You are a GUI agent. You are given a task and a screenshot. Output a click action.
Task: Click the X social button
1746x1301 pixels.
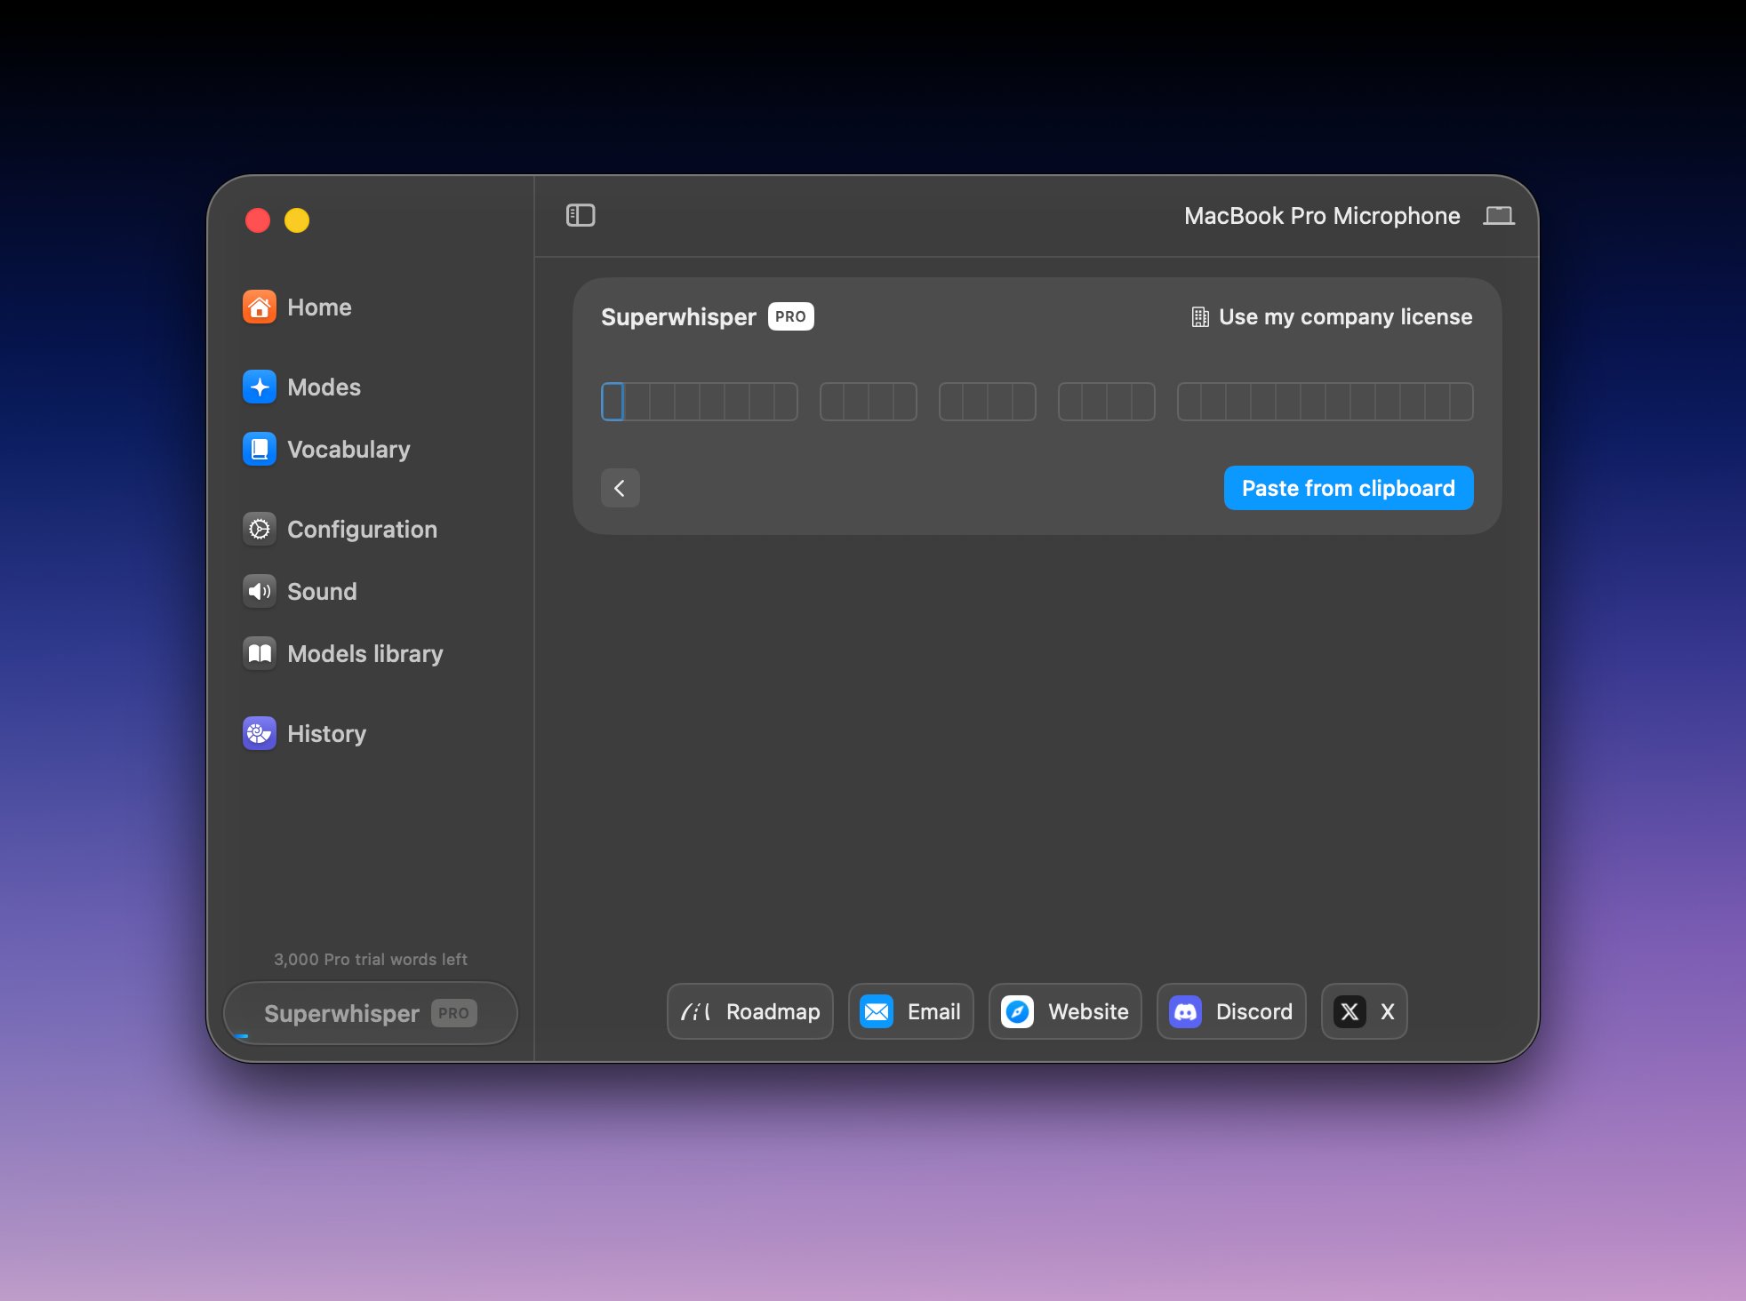click(1365, 1011)
